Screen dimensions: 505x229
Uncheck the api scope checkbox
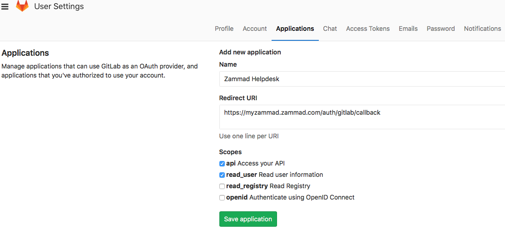click(222, 164)
